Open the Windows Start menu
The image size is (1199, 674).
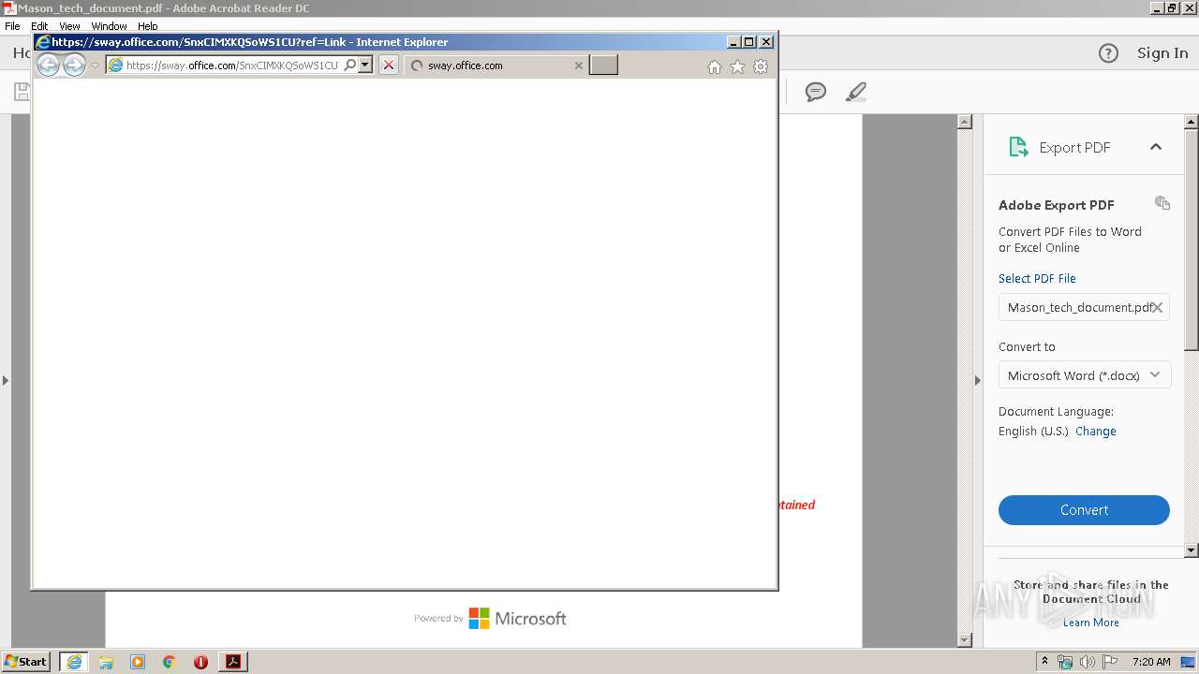(26, 662)
